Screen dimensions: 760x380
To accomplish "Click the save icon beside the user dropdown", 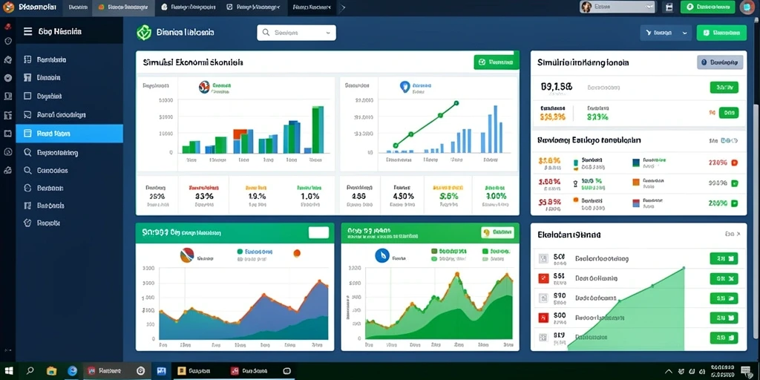I will click(x=669, y=7).
